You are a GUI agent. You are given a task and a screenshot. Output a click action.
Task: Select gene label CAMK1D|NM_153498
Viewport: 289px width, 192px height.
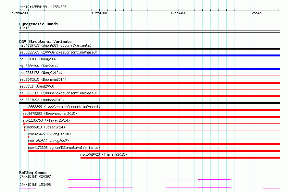pos(35,185)
